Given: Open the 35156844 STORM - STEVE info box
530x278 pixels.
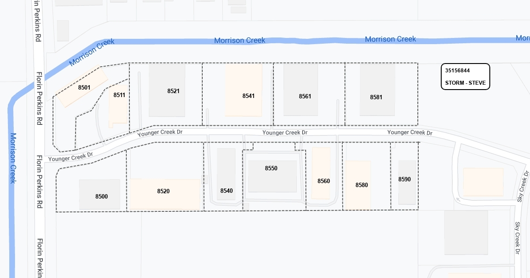Looking at the screenshot, I should point(465,76).
